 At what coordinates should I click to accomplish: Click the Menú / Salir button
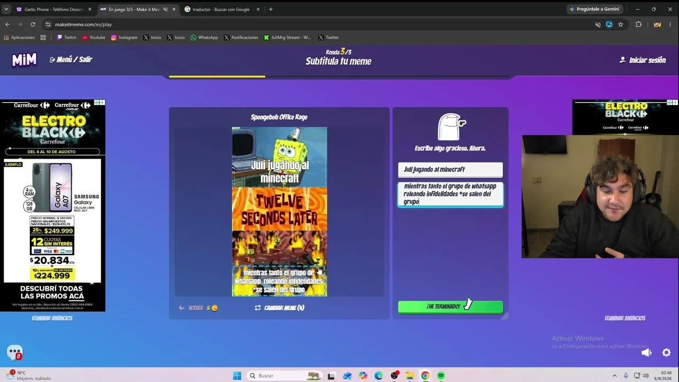coord(71,59)
